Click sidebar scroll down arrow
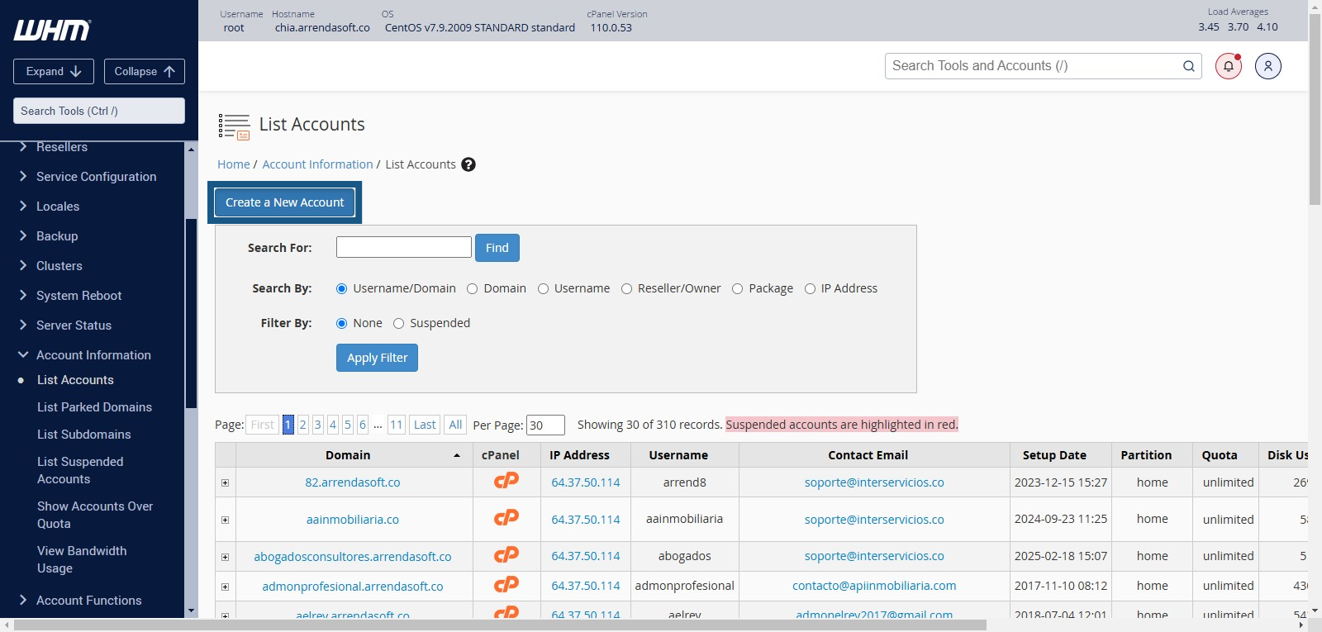The image size is (1322, 632). point(192,611)
